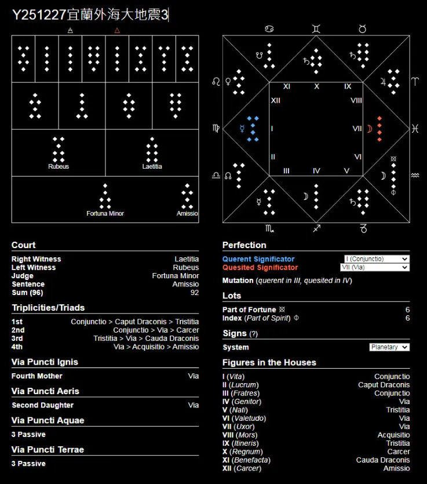Click the house XI Cauda Draconis figure
427x484 pixels.
tap(269, 56)
